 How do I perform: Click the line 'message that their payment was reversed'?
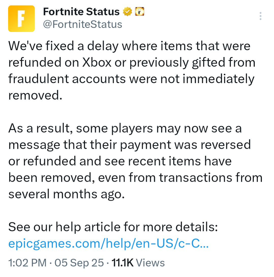point(130,145)
